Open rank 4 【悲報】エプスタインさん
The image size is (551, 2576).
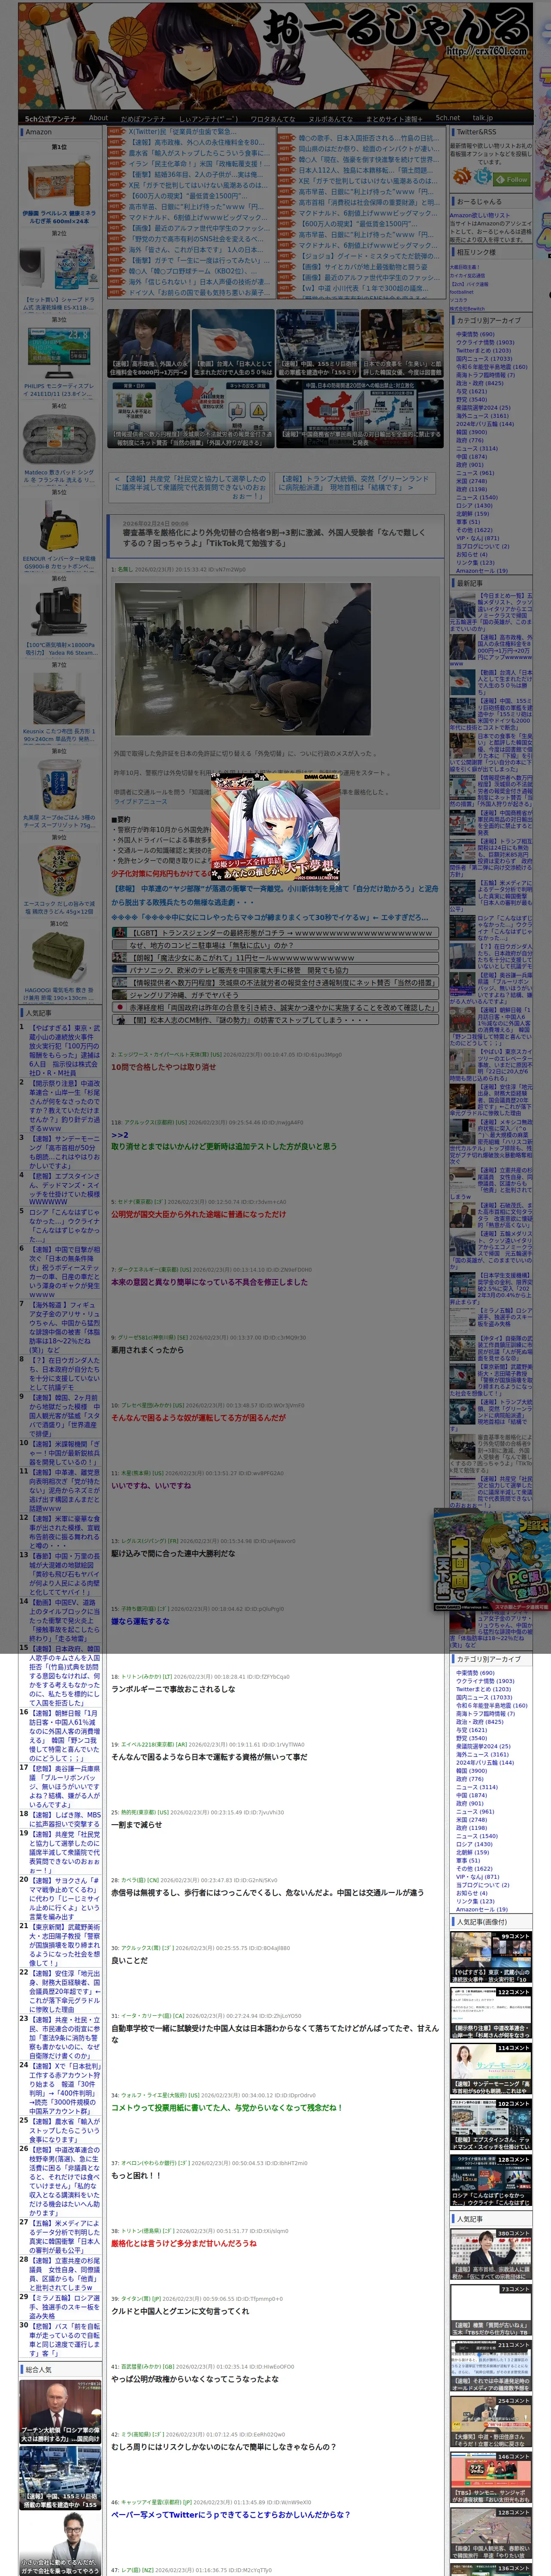tap(64, 1189)
